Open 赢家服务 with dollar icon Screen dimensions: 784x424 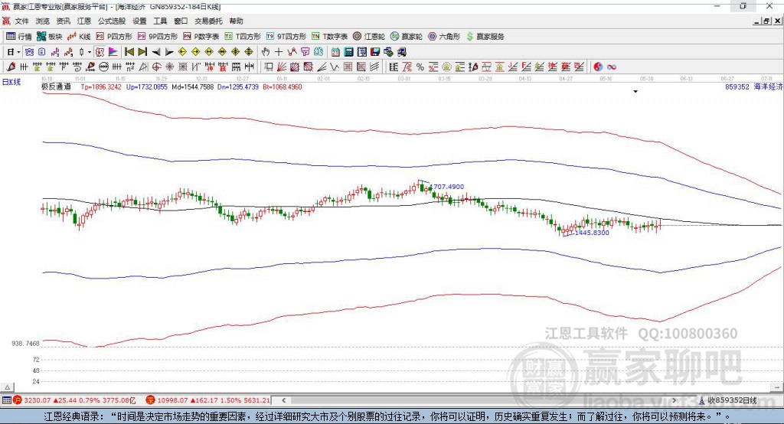pyautogui.click(x=485, y=37)
